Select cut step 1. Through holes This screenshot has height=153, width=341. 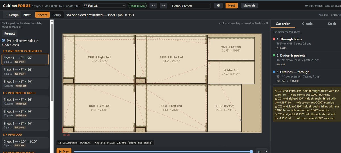[x=306, y=43]
